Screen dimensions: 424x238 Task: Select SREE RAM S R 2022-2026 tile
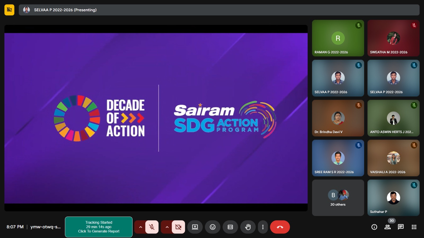pos(338,158)
